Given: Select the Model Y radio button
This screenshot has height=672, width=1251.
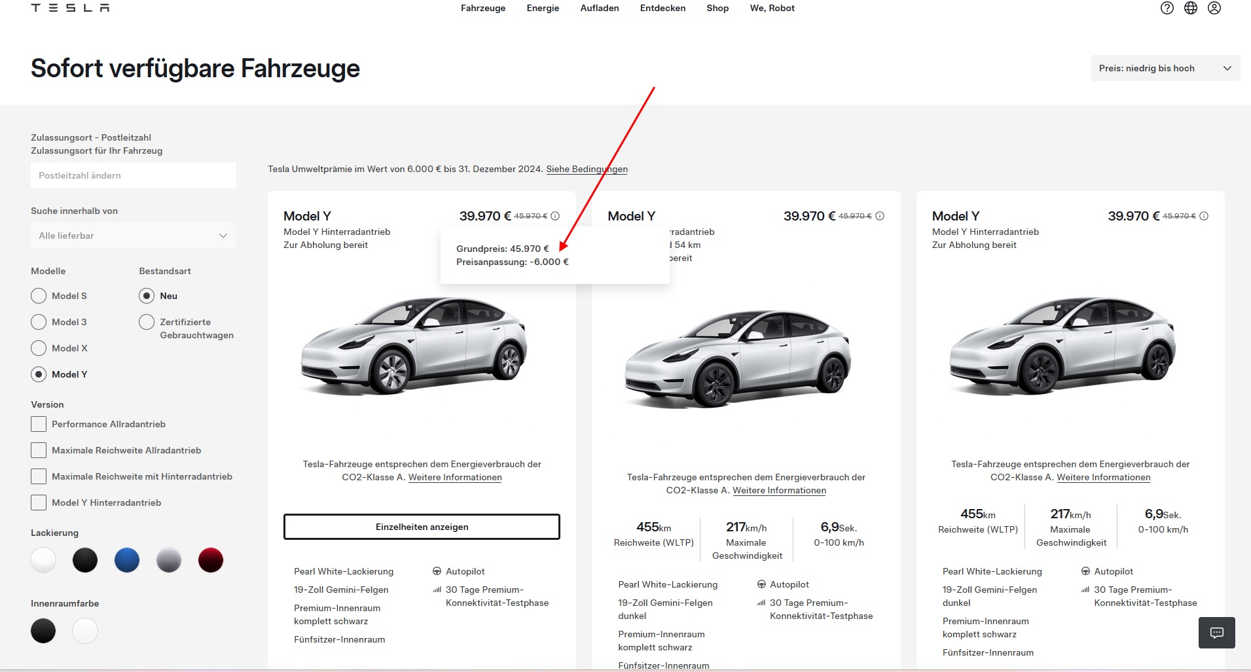Looking at the screenshot, I should click(x=39, y=374).
